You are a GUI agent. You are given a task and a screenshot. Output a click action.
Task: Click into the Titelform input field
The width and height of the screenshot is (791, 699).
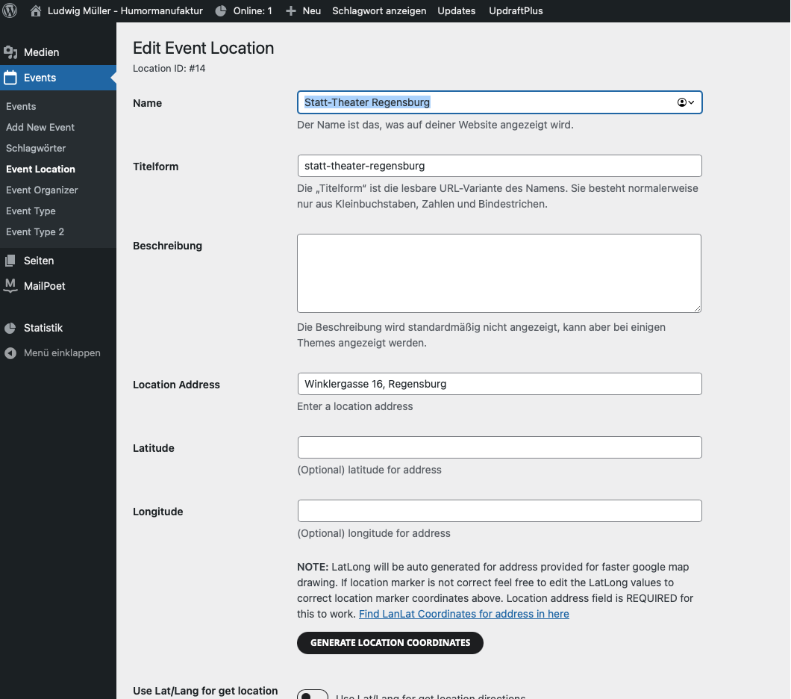point(499,166)
